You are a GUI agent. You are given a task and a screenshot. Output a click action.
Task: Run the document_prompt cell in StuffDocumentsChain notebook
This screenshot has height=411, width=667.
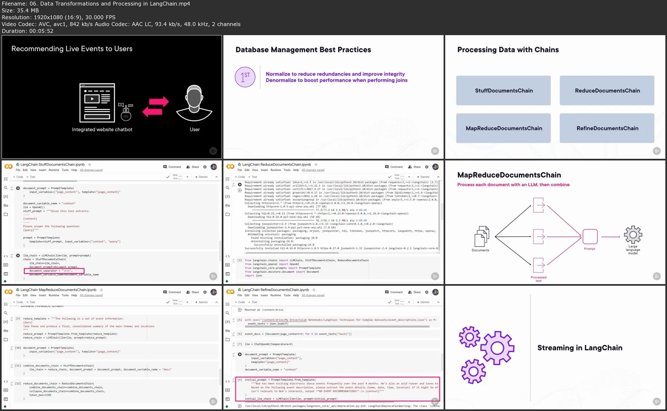18,188
